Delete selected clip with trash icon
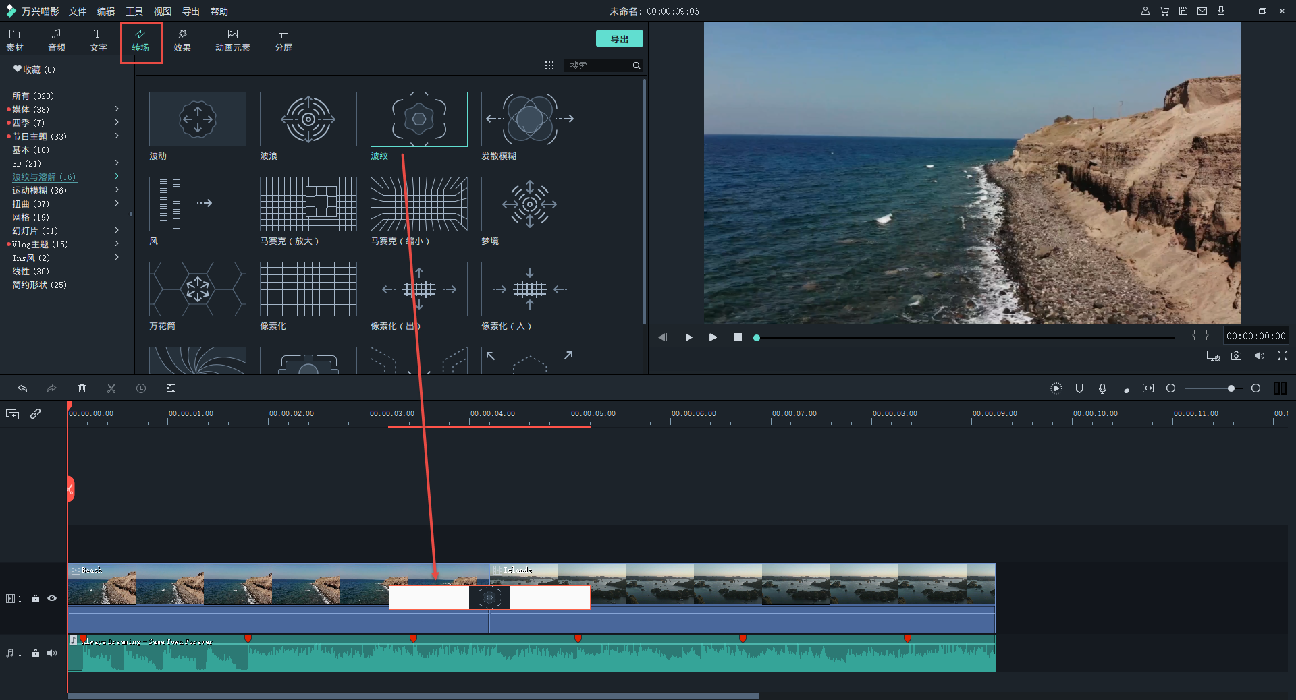The height and width of the screenshot is (700, 1296). [82, 388]
